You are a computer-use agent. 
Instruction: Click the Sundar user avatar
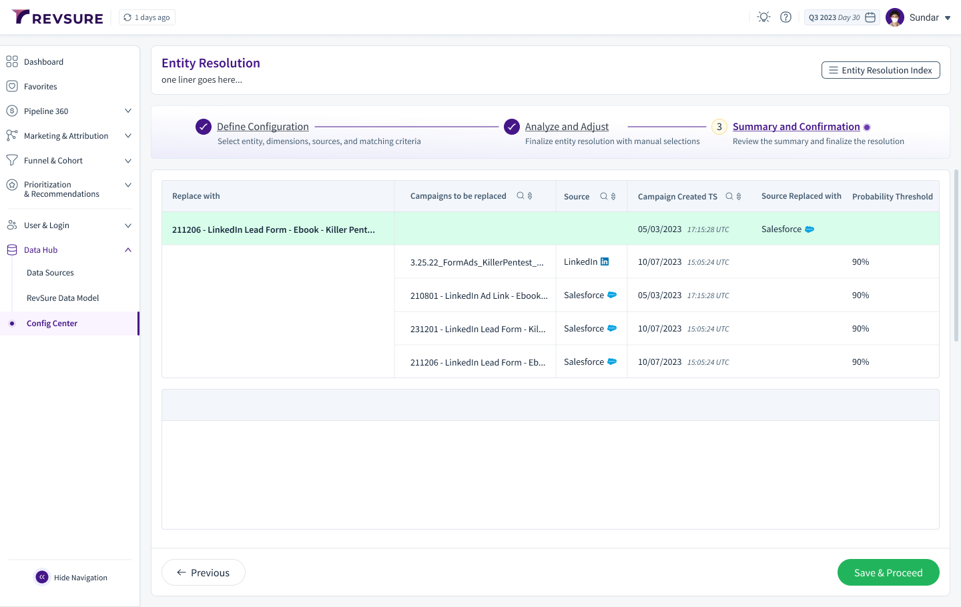[895, 17]
